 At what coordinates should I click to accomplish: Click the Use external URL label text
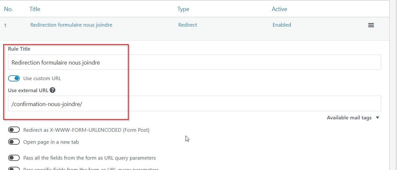(28, 91)
